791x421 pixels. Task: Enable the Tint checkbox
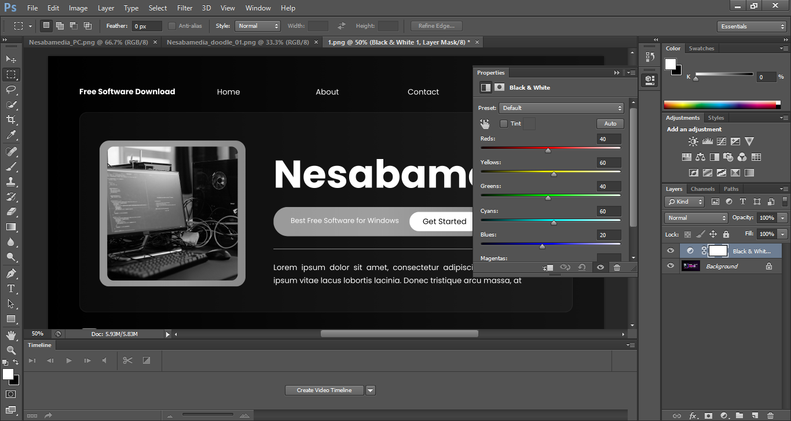pos(504,124)
